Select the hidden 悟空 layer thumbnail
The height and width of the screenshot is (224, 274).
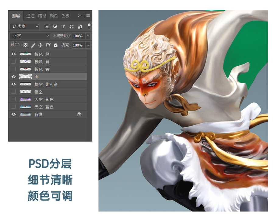(x=26, y=92)
